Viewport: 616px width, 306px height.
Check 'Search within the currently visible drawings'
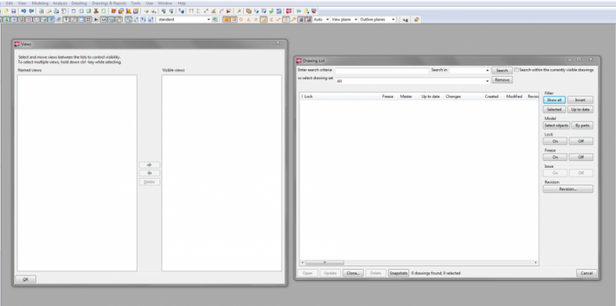click(x=516, y=69)
